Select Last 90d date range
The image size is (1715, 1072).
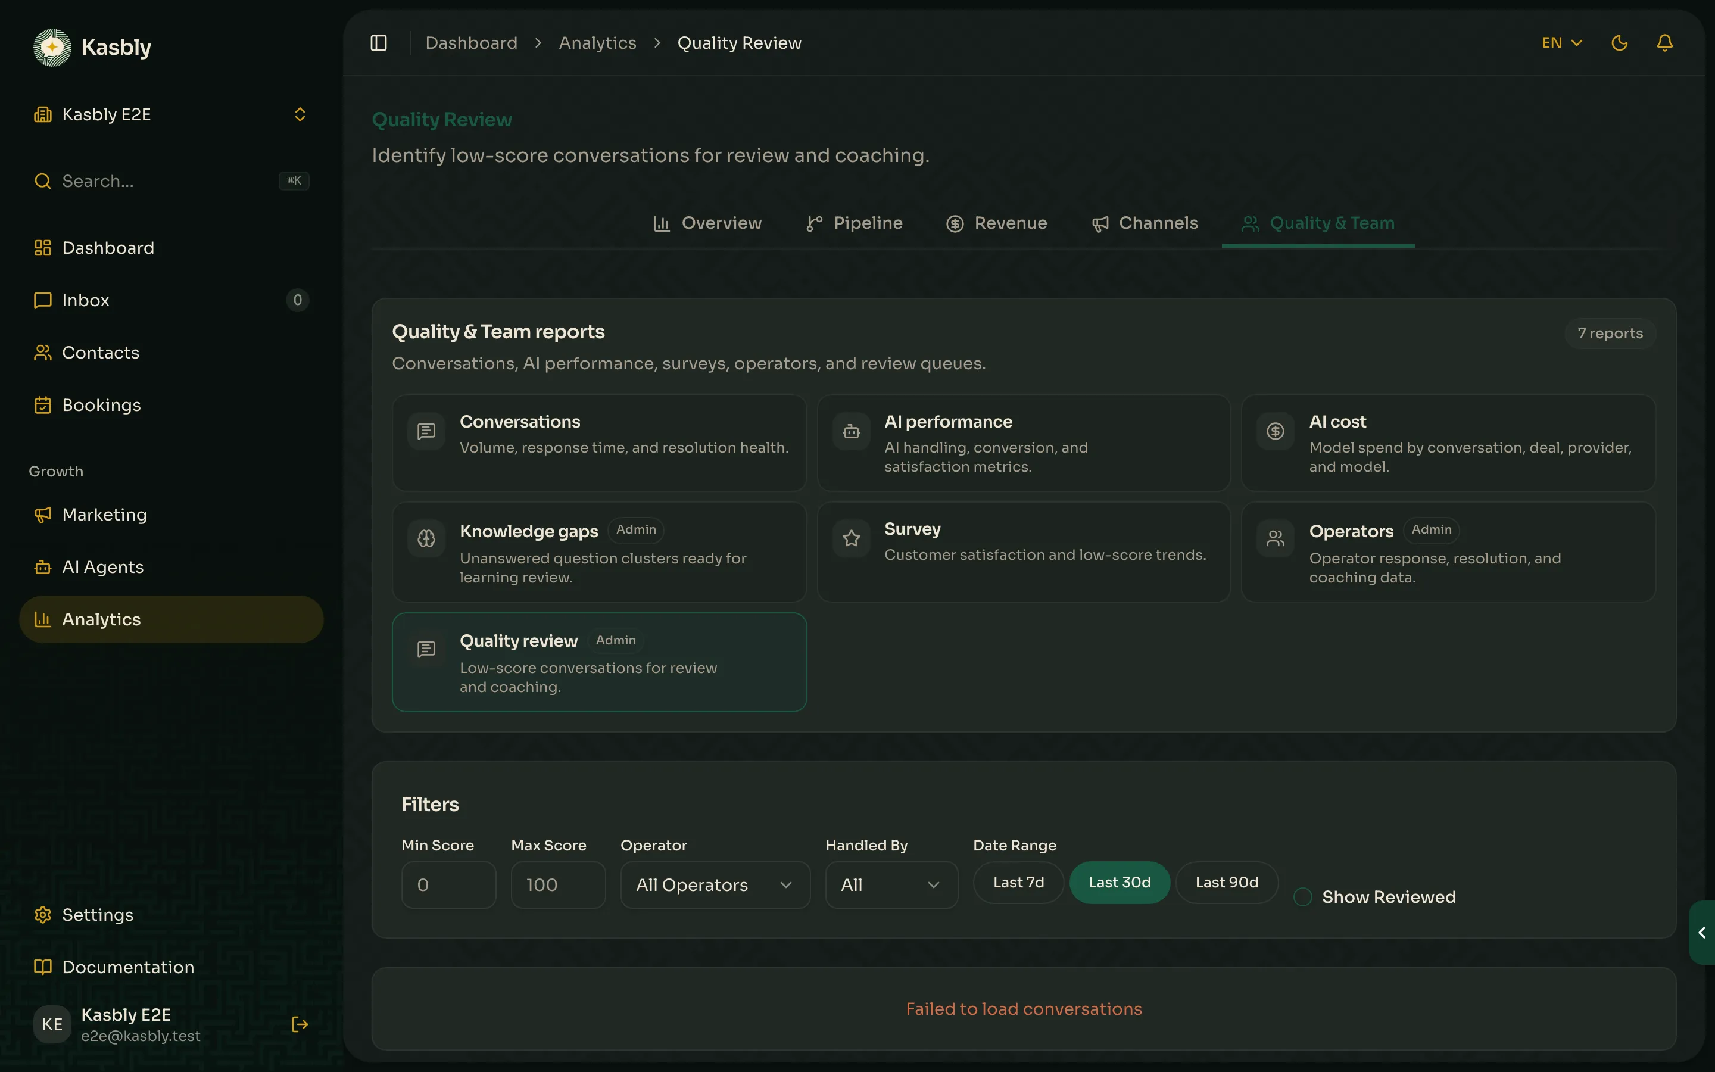click(1227, 883)
